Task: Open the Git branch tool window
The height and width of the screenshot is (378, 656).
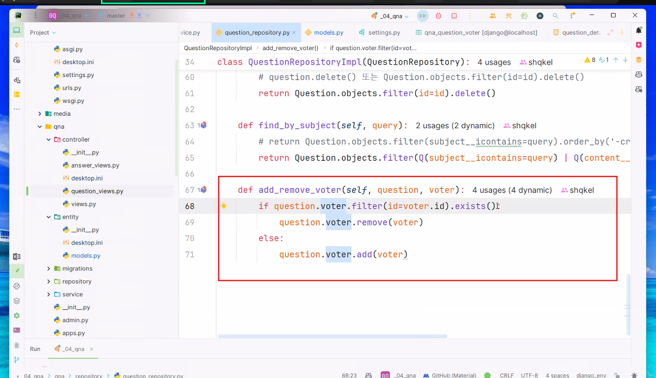Action: click(17, 359)
